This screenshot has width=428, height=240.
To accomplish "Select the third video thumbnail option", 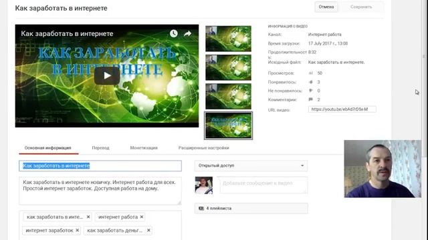I will [228, 96].
